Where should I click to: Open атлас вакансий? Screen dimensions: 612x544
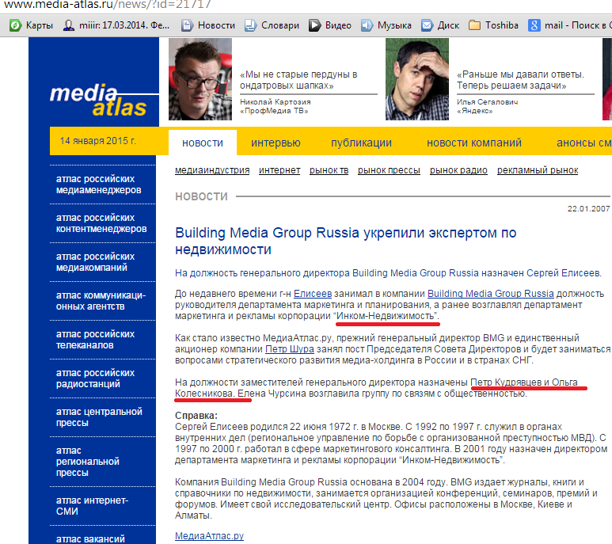(x=90, y=539)
